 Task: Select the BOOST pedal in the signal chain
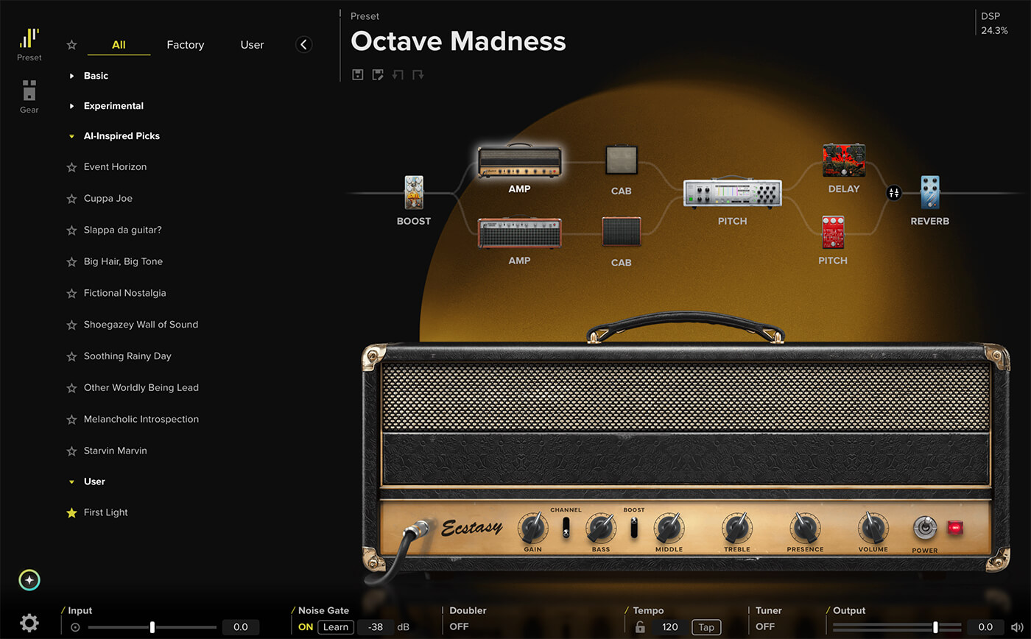click(414, 193)
